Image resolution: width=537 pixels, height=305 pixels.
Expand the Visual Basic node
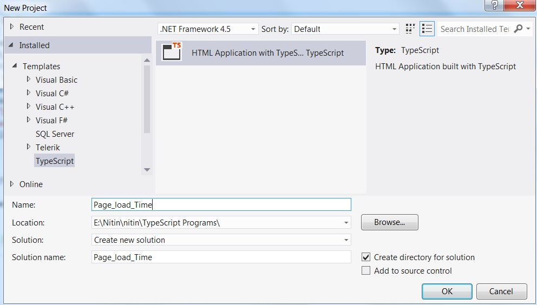pos(29,79)
